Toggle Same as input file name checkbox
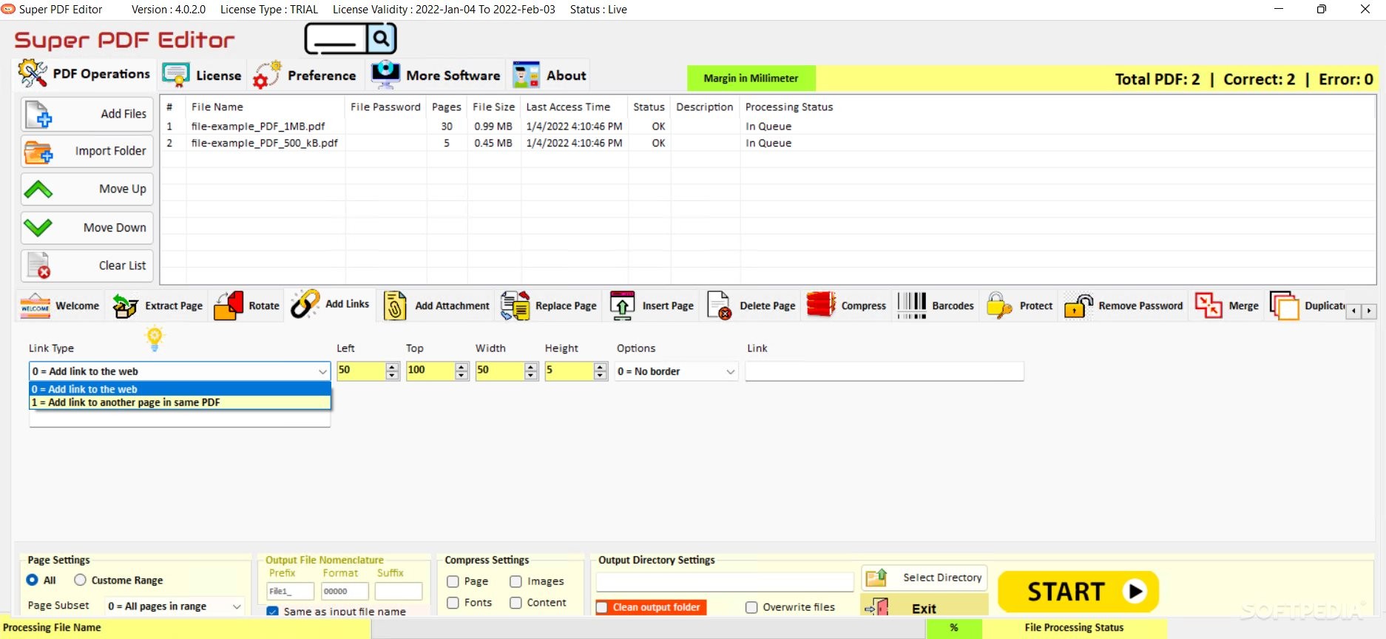The image size is (1386, 639). 272,612
